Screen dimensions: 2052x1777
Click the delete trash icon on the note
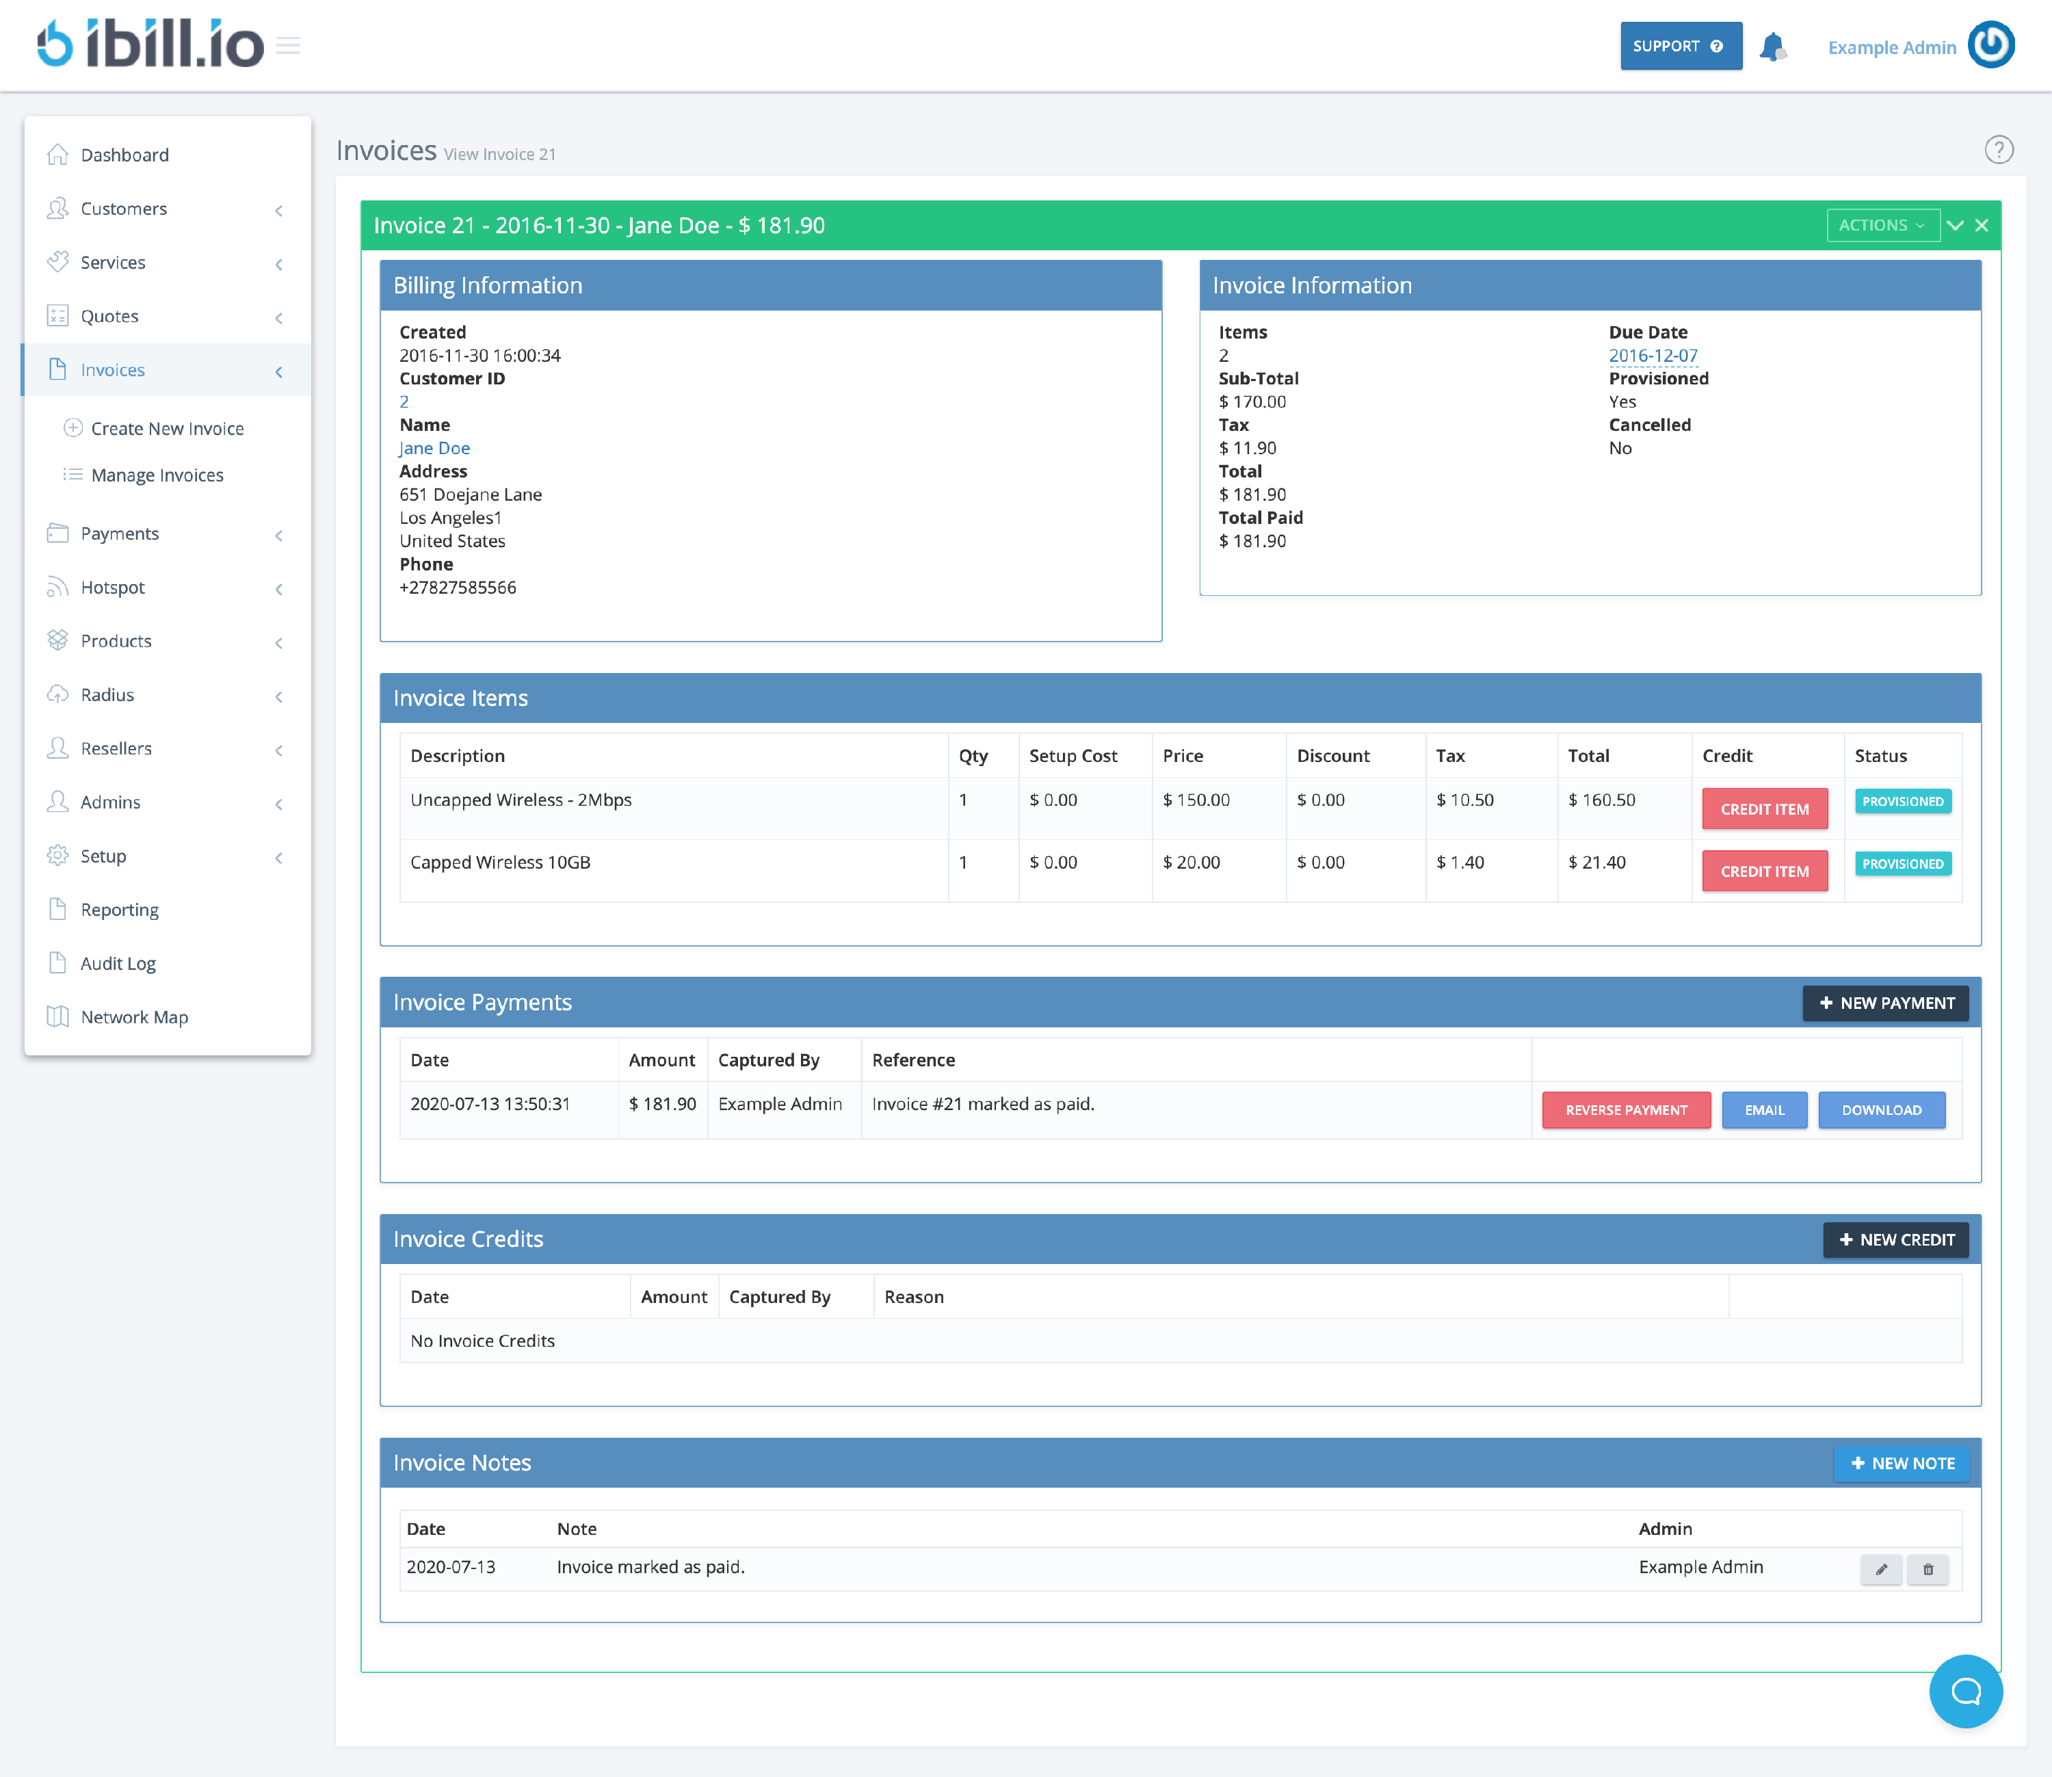[1928, 1570]
